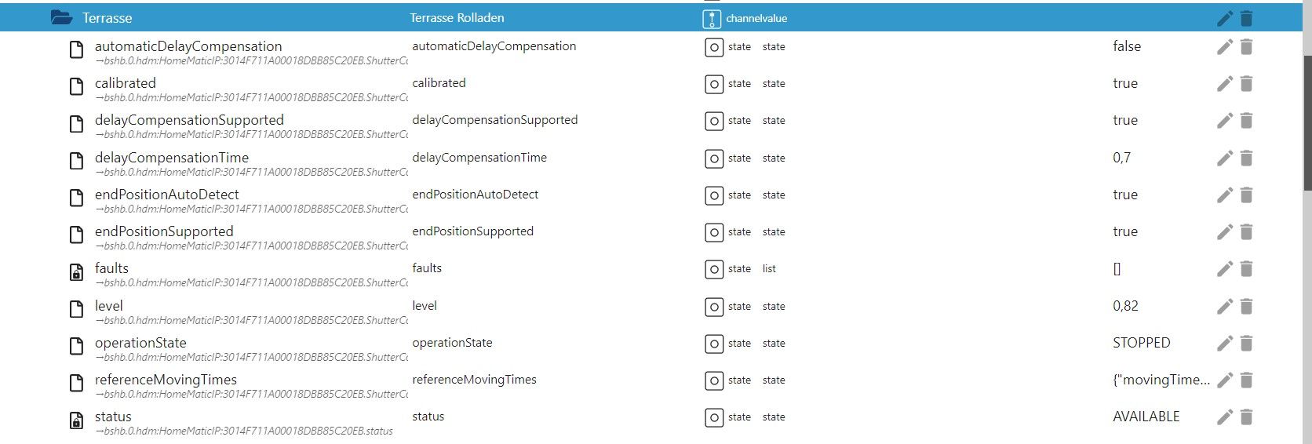The width and height of the screenshot is (1312, 444).
Task: Click the false value of automaticDelayCompensation
Action: [x=1126, y=46]
